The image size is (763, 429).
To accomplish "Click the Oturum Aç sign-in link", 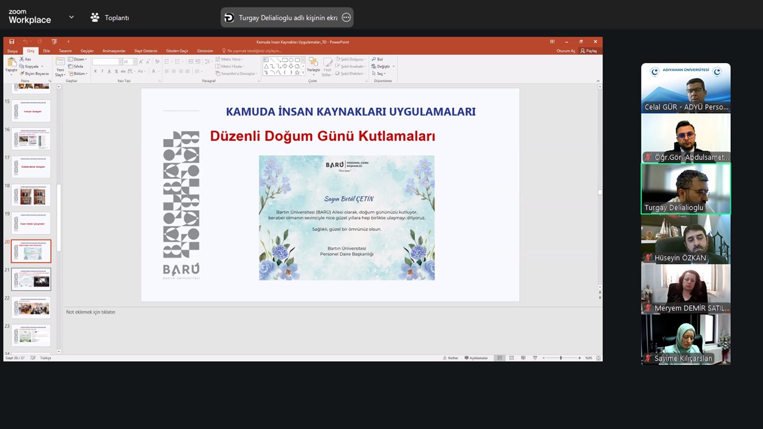I will [x=566, y=51].
